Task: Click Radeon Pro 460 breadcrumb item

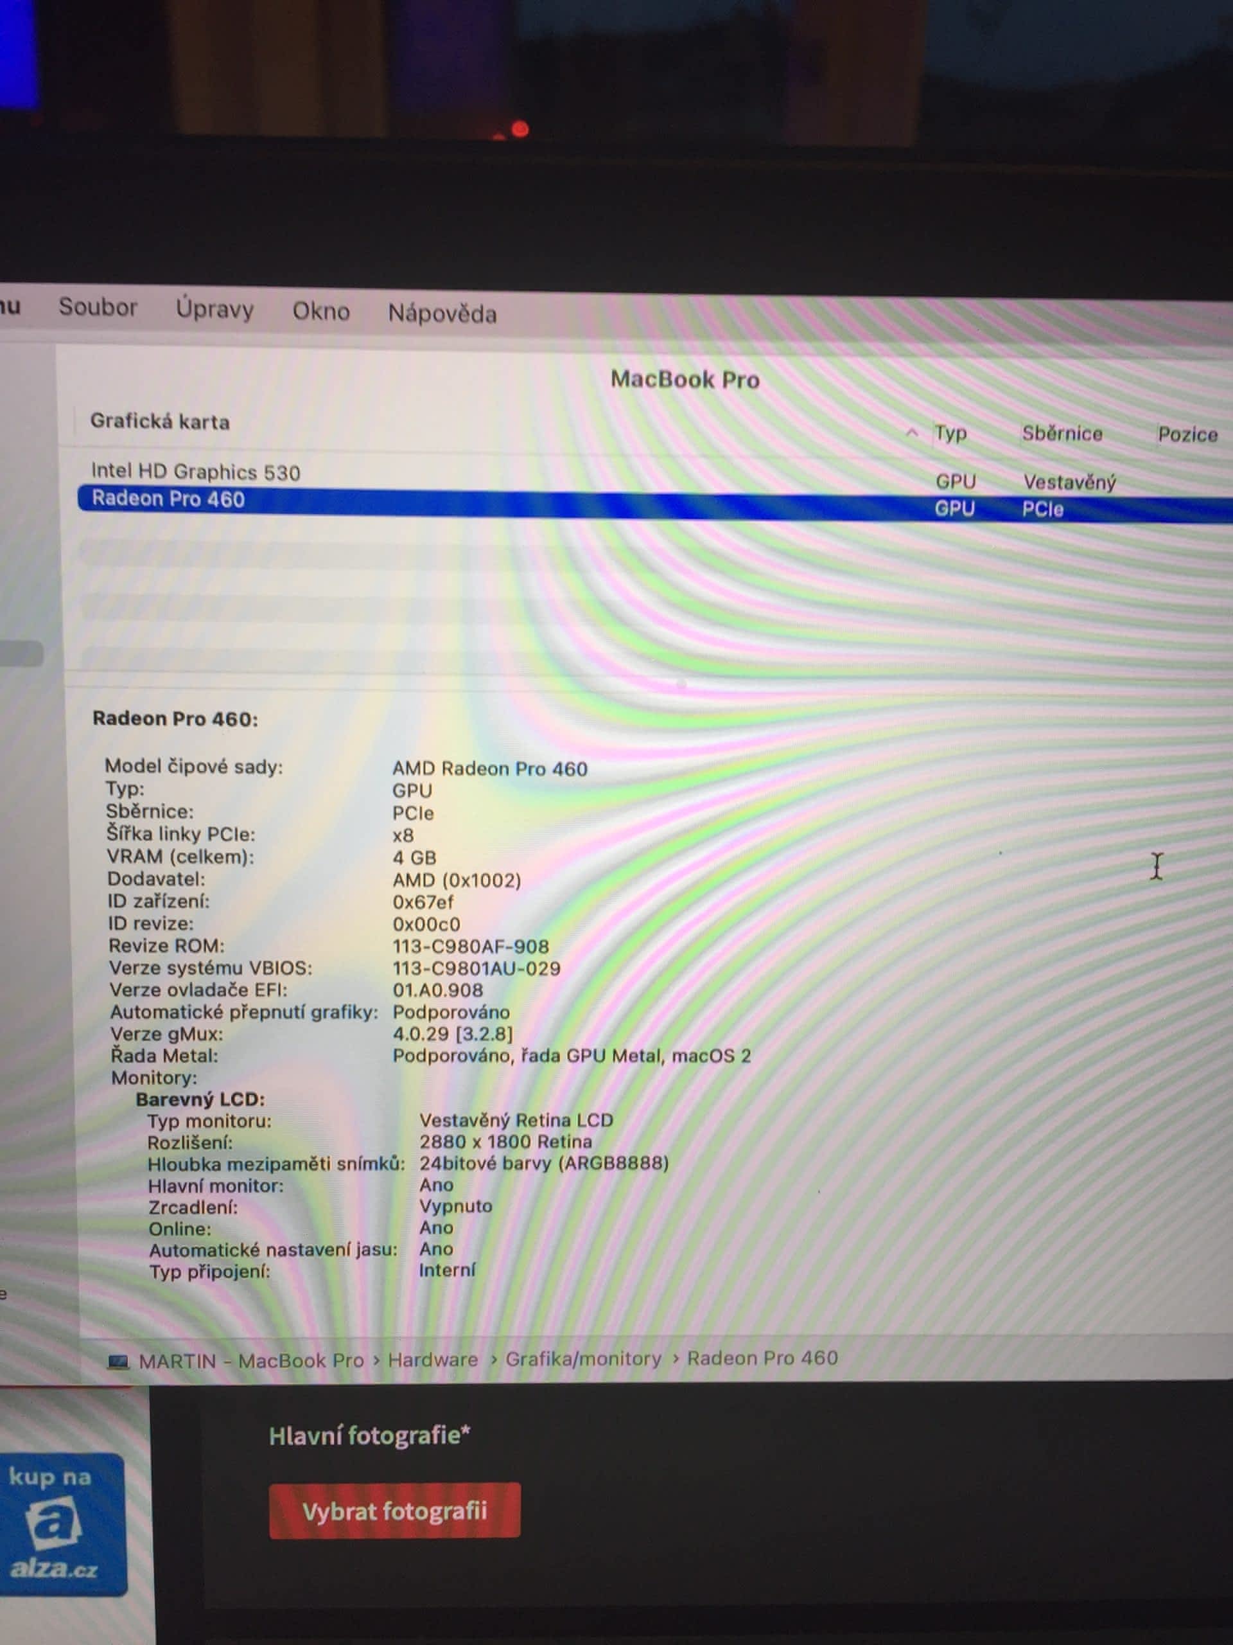Action: pyautogui.click(x=762, y=1358)
